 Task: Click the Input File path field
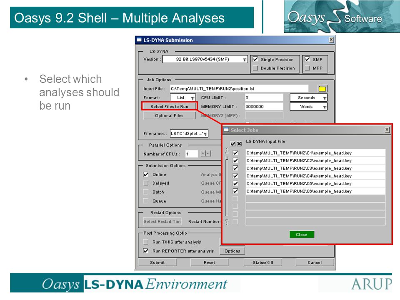pyautogui.click(x=239, y=88)
